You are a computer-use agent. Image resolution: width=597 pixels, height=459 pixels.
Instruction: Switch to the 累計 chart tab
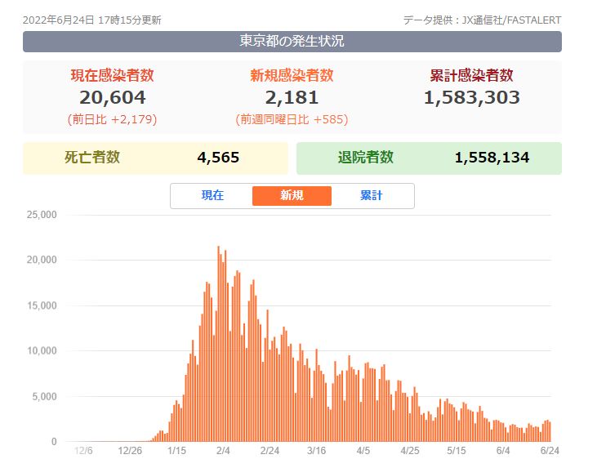[x=372, y=196]
